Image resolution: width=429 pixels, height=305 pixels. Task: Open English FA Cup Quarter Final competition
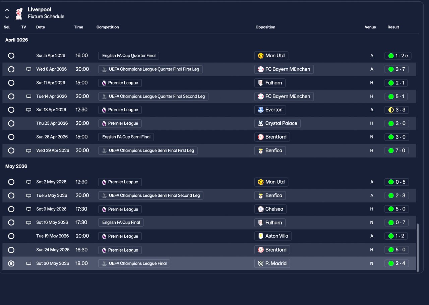coord(129,56)
